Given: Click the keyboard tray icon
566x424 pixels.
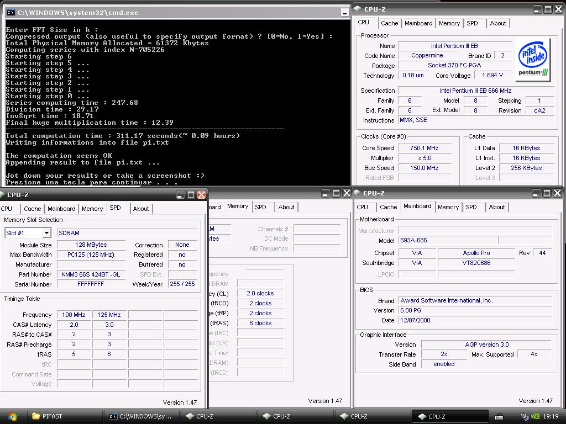Looking at the screenshot, I should pyautogui.click(x=499, y=417).
